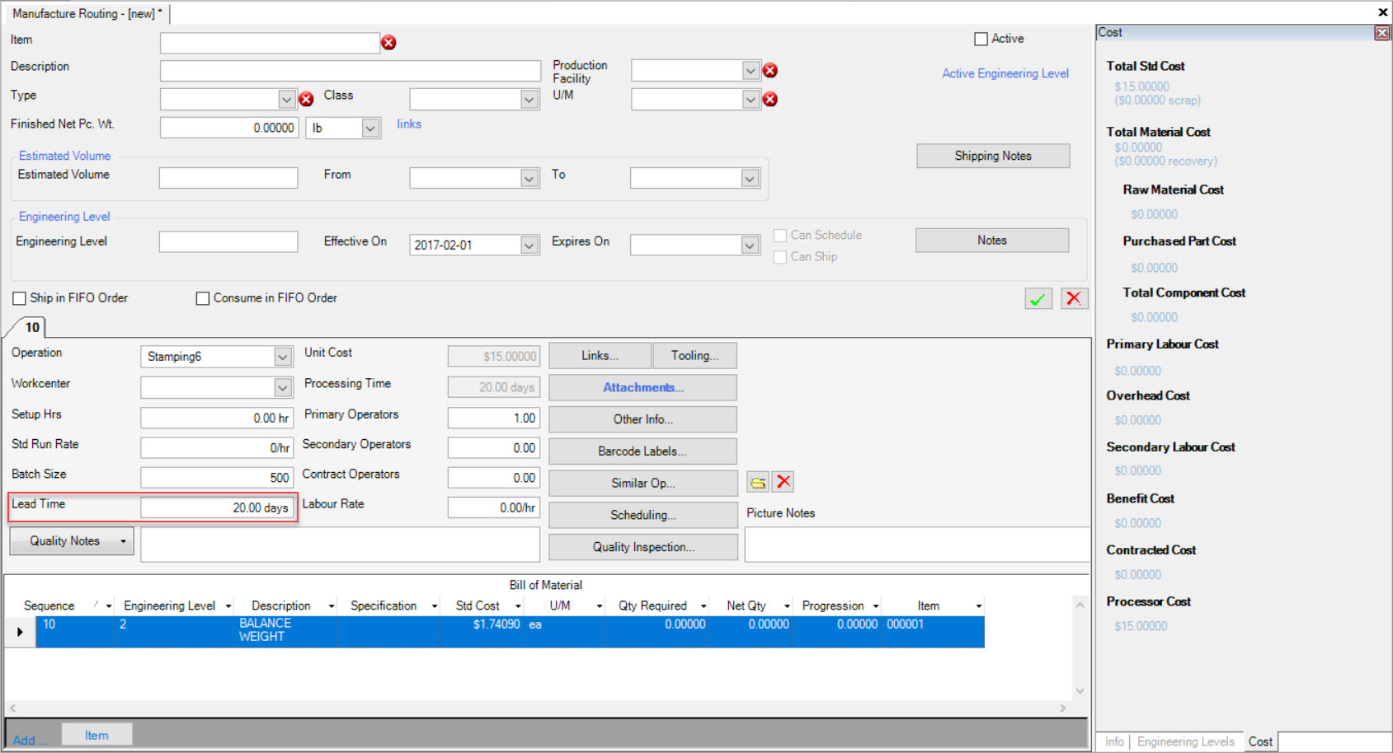Click the Similar Op... button
The image size is (1393, 753).
pyautogui.click(x=642, y=483)
